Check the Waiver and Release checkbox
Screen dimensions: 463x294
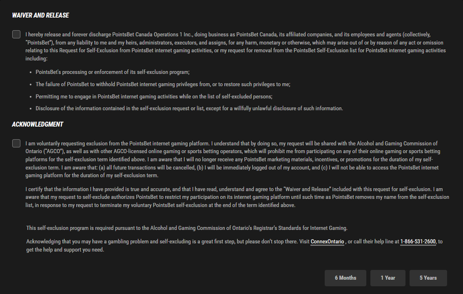pyautogui.click(x=16, y=34)
